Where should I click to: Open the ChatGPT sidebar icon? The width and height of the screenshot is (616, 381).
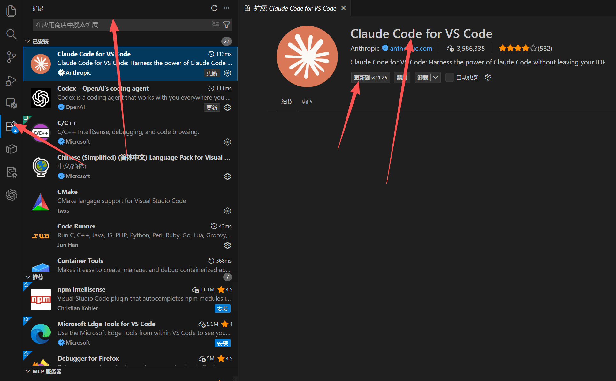(11, 195)
